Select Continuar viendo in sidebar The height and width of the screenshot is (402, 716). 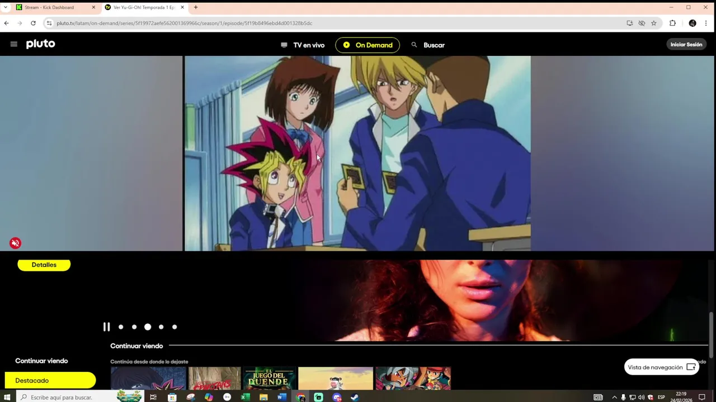tap(41, 361)
